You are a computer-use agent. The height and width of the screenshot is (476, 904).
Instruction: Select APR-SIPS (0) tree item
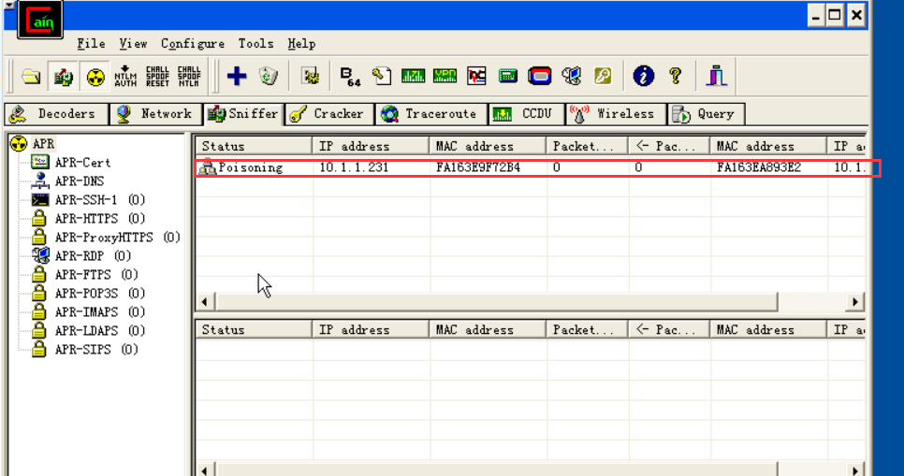coord(96,350)
